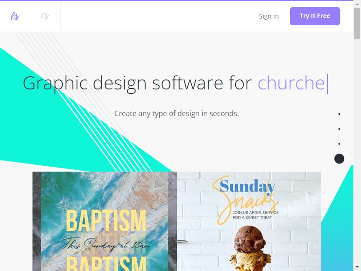Click the empty scrollbar track below the thumb
This screenshot has height=271, width=361.
click(357, 152)
